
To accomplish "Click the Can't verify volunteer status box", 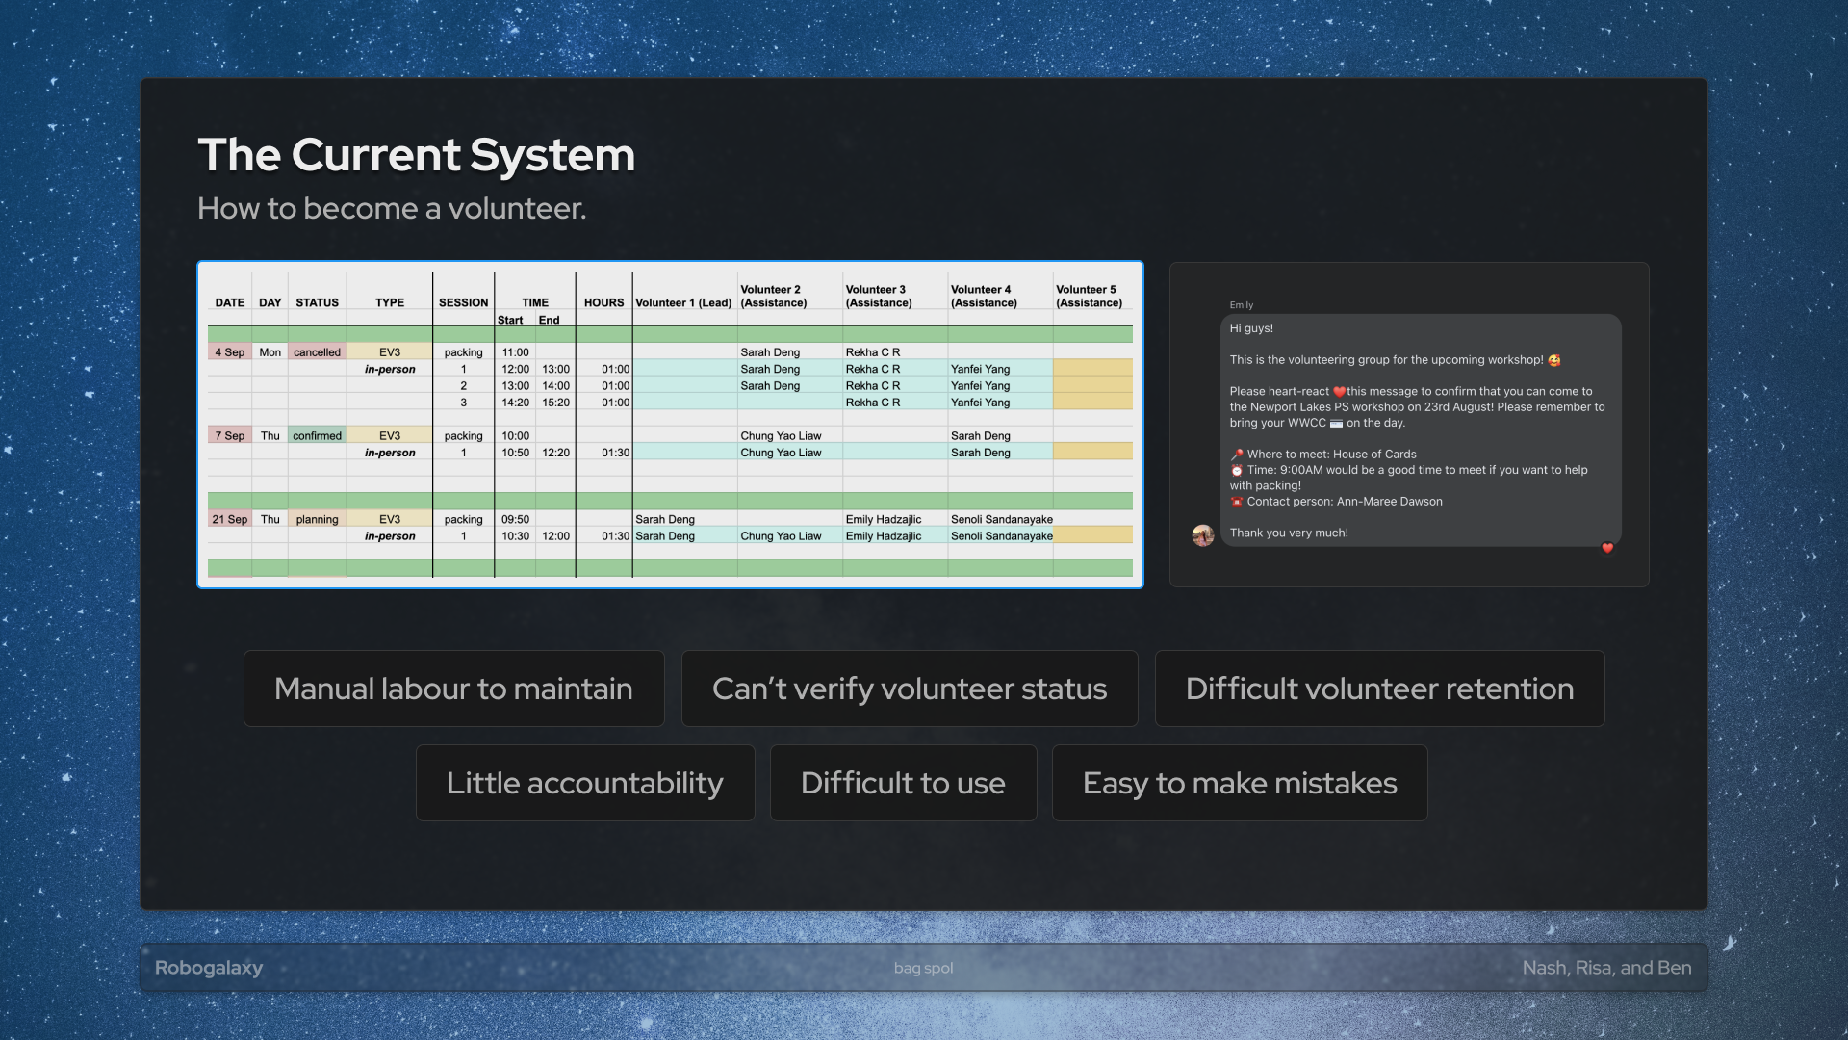I will coord(909,689).
